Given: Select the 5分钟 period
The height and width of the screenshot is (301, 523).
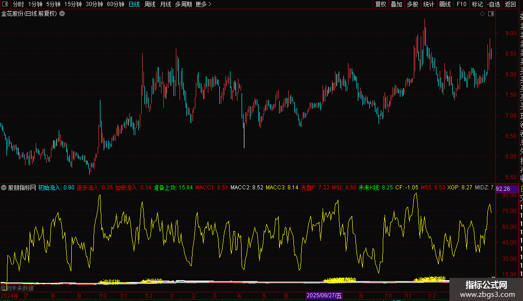Looking at the screenshot, I should (53, 4).
